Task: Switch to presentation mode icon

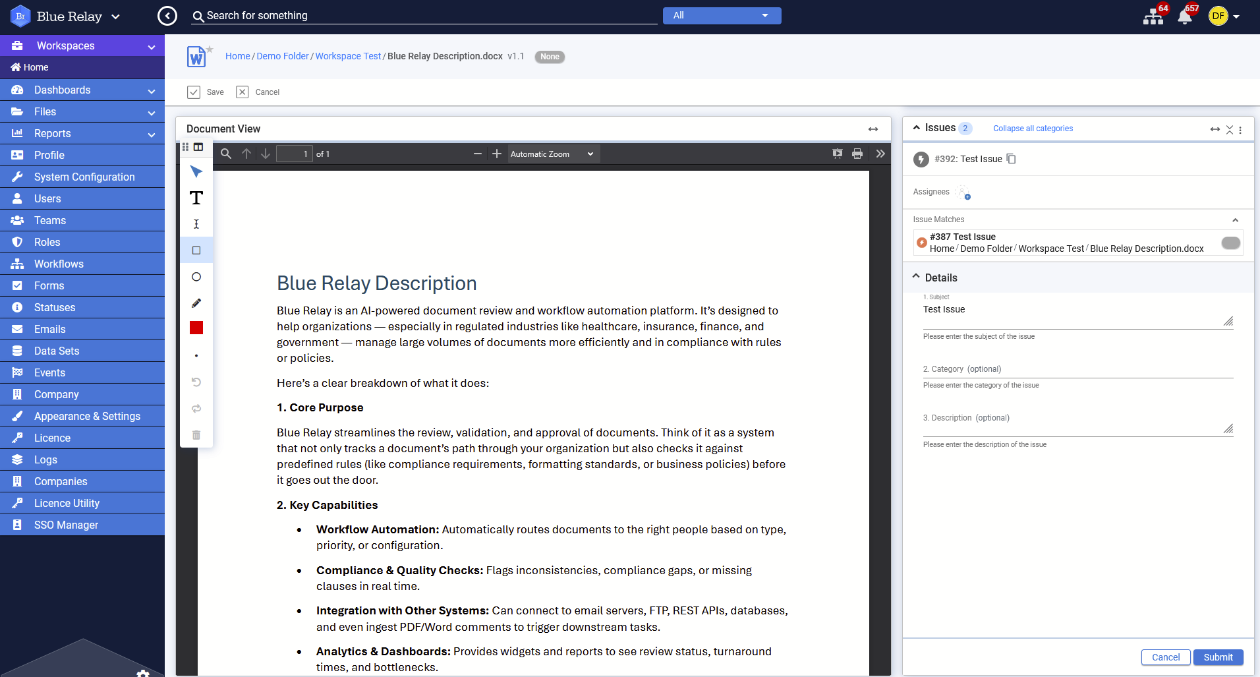Action: click(838, 154)
